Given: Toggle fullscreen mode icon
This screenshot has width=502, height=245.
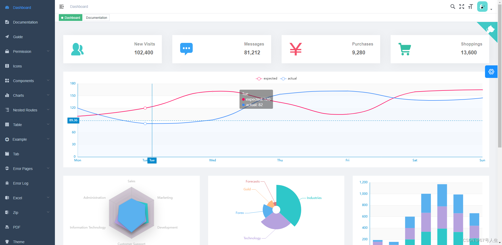Looking at the screenshot, I should coord(462,7).
